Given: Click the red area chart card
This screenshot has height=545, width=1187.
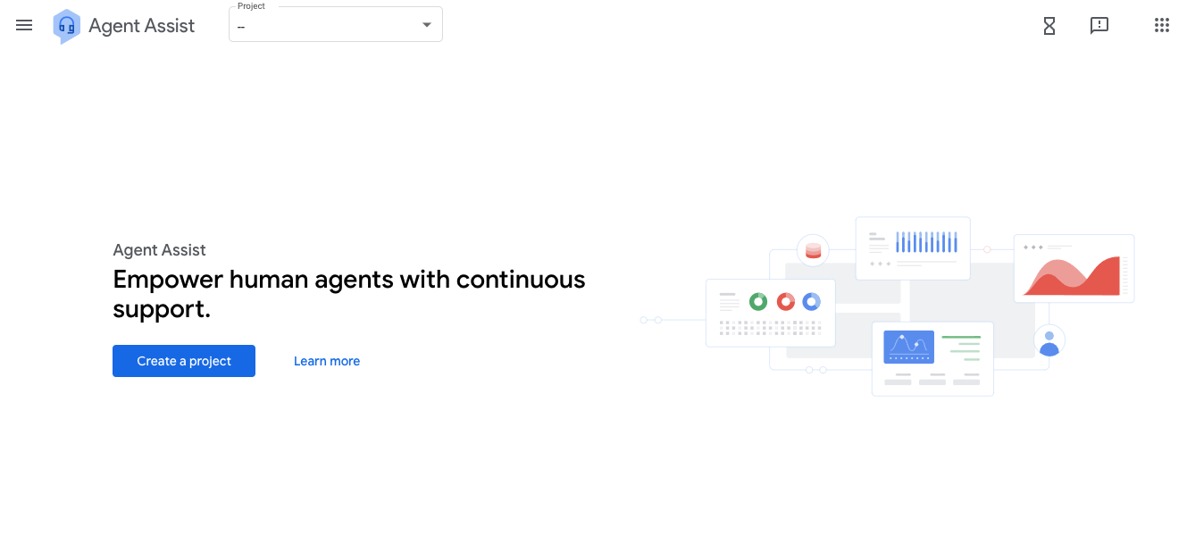Looking at the screenshot, I should click(1074, 268).
